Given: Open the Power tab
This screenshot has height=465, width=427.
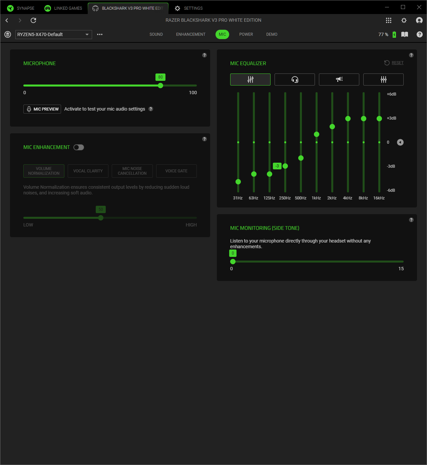Looking at the screenshot, I should (246, 34).
